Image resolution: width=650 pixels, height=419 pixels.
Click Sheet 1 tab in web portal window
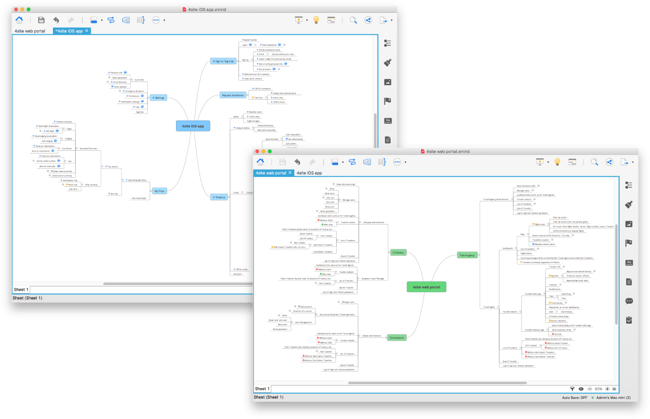tap(262, 389)
